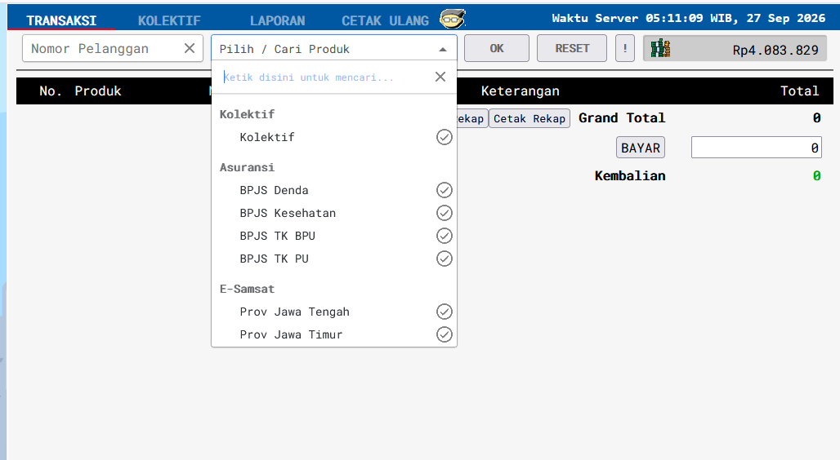This screenshot has height=460, width=840.
Task: Click the Asuransi group header
Action: [x=247, y=167]
